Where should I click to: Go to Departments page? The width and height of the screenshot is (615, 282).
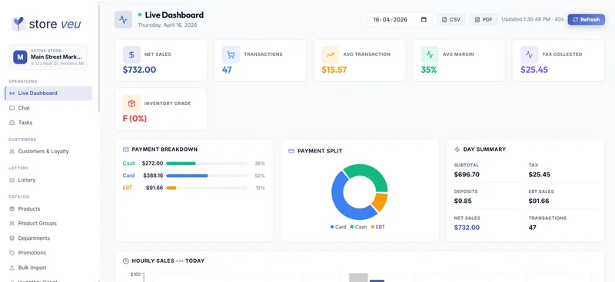click(48, 238)
